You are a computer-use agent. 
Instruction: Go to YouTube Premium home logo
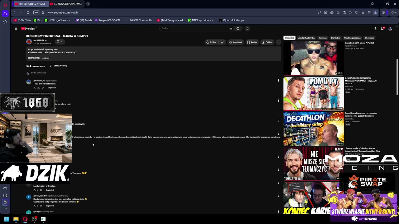point(29,29)
